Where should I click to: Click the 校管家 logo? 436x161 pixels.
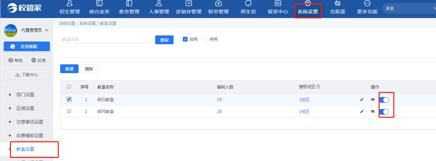point(24,7)
